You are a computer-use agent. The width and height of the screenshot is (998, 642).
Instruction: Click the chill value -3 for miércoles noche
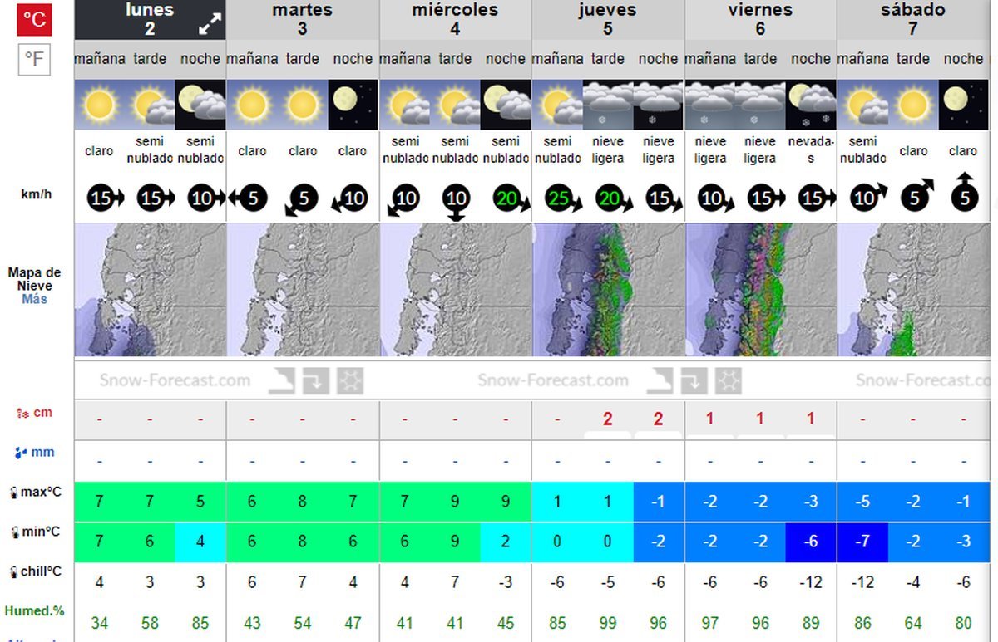(506, 582)
